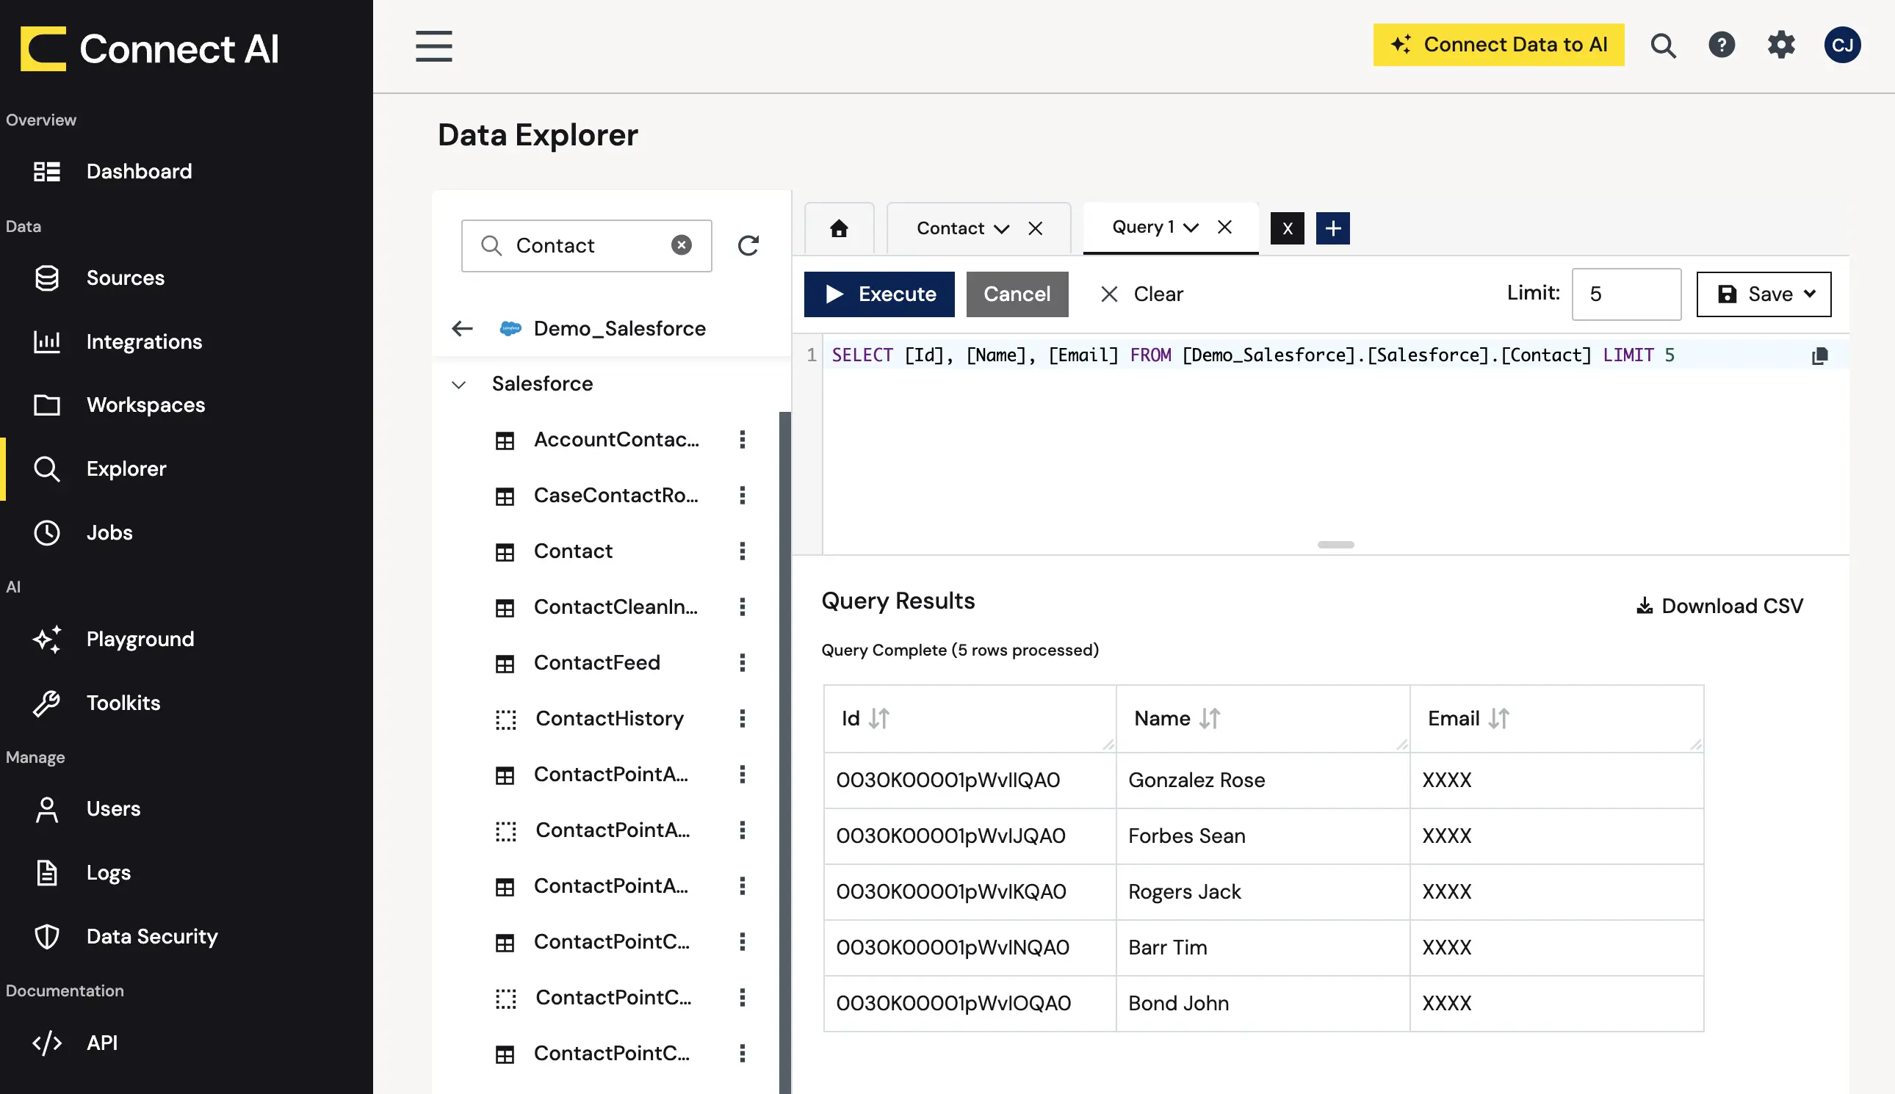This screenshot has height=1094, width=1895.
Task: Open the Save dropdown
Action: click(x=1764, y=294)
